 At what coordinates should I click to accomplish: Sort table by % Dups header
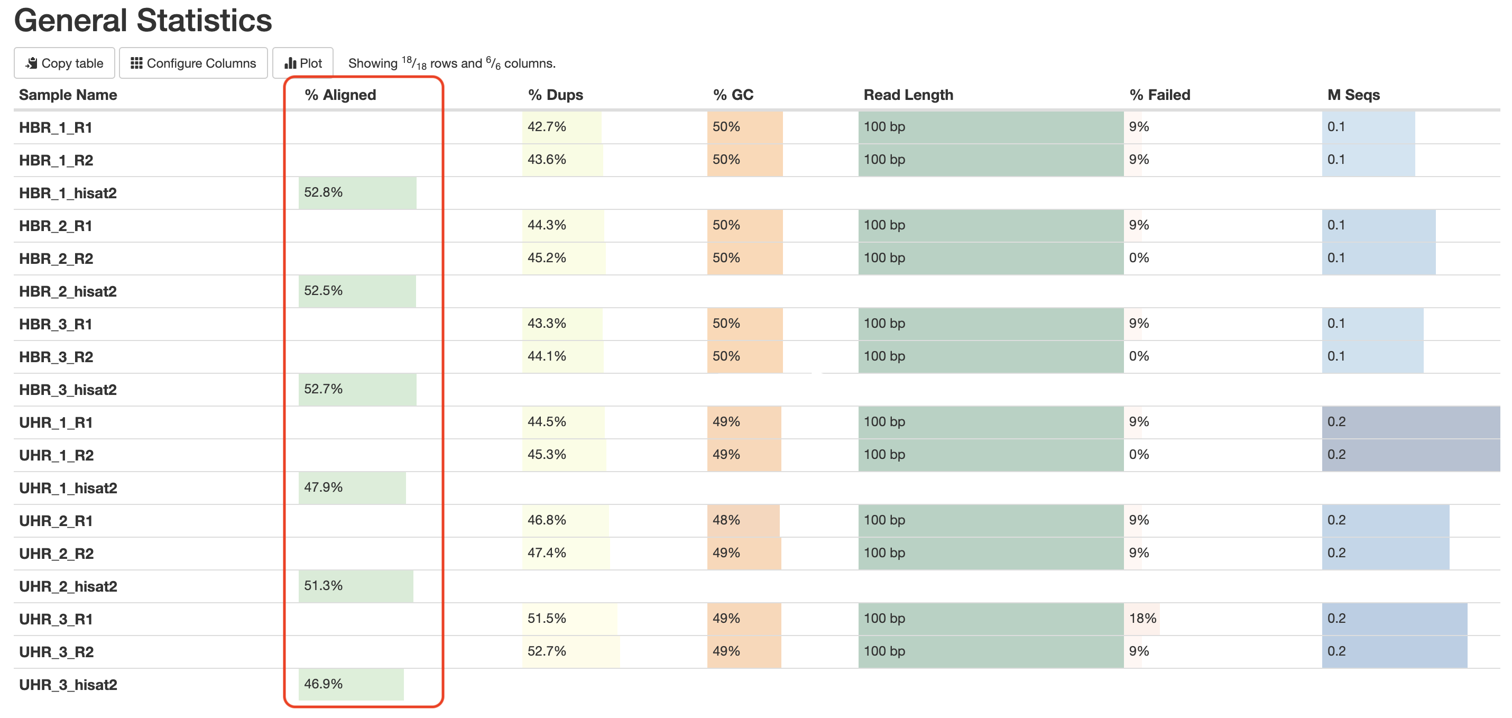pos(555,95)
